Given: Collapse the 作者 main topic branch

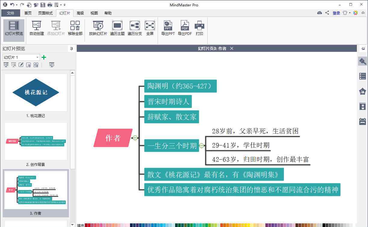Looking at the screenshot, I should click(135, 138).
